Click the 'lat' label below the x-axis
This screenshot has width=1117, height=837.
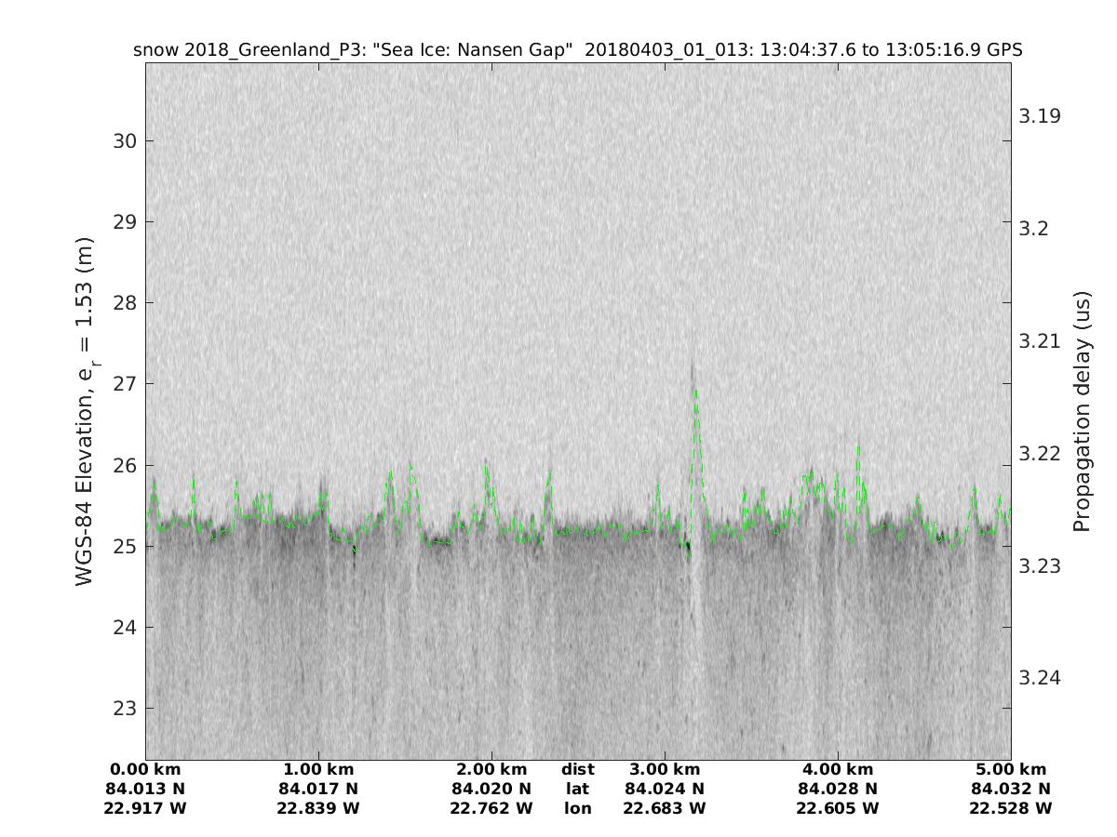577,790
